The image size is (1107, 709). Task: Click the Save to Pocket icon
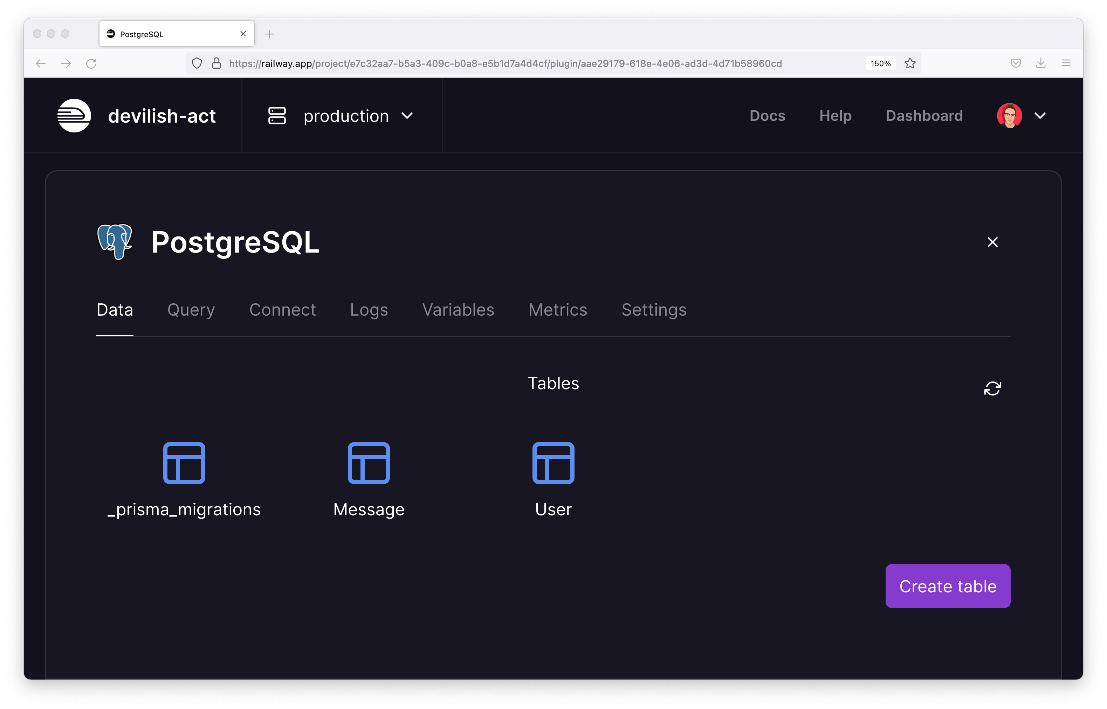[1016, 63]
